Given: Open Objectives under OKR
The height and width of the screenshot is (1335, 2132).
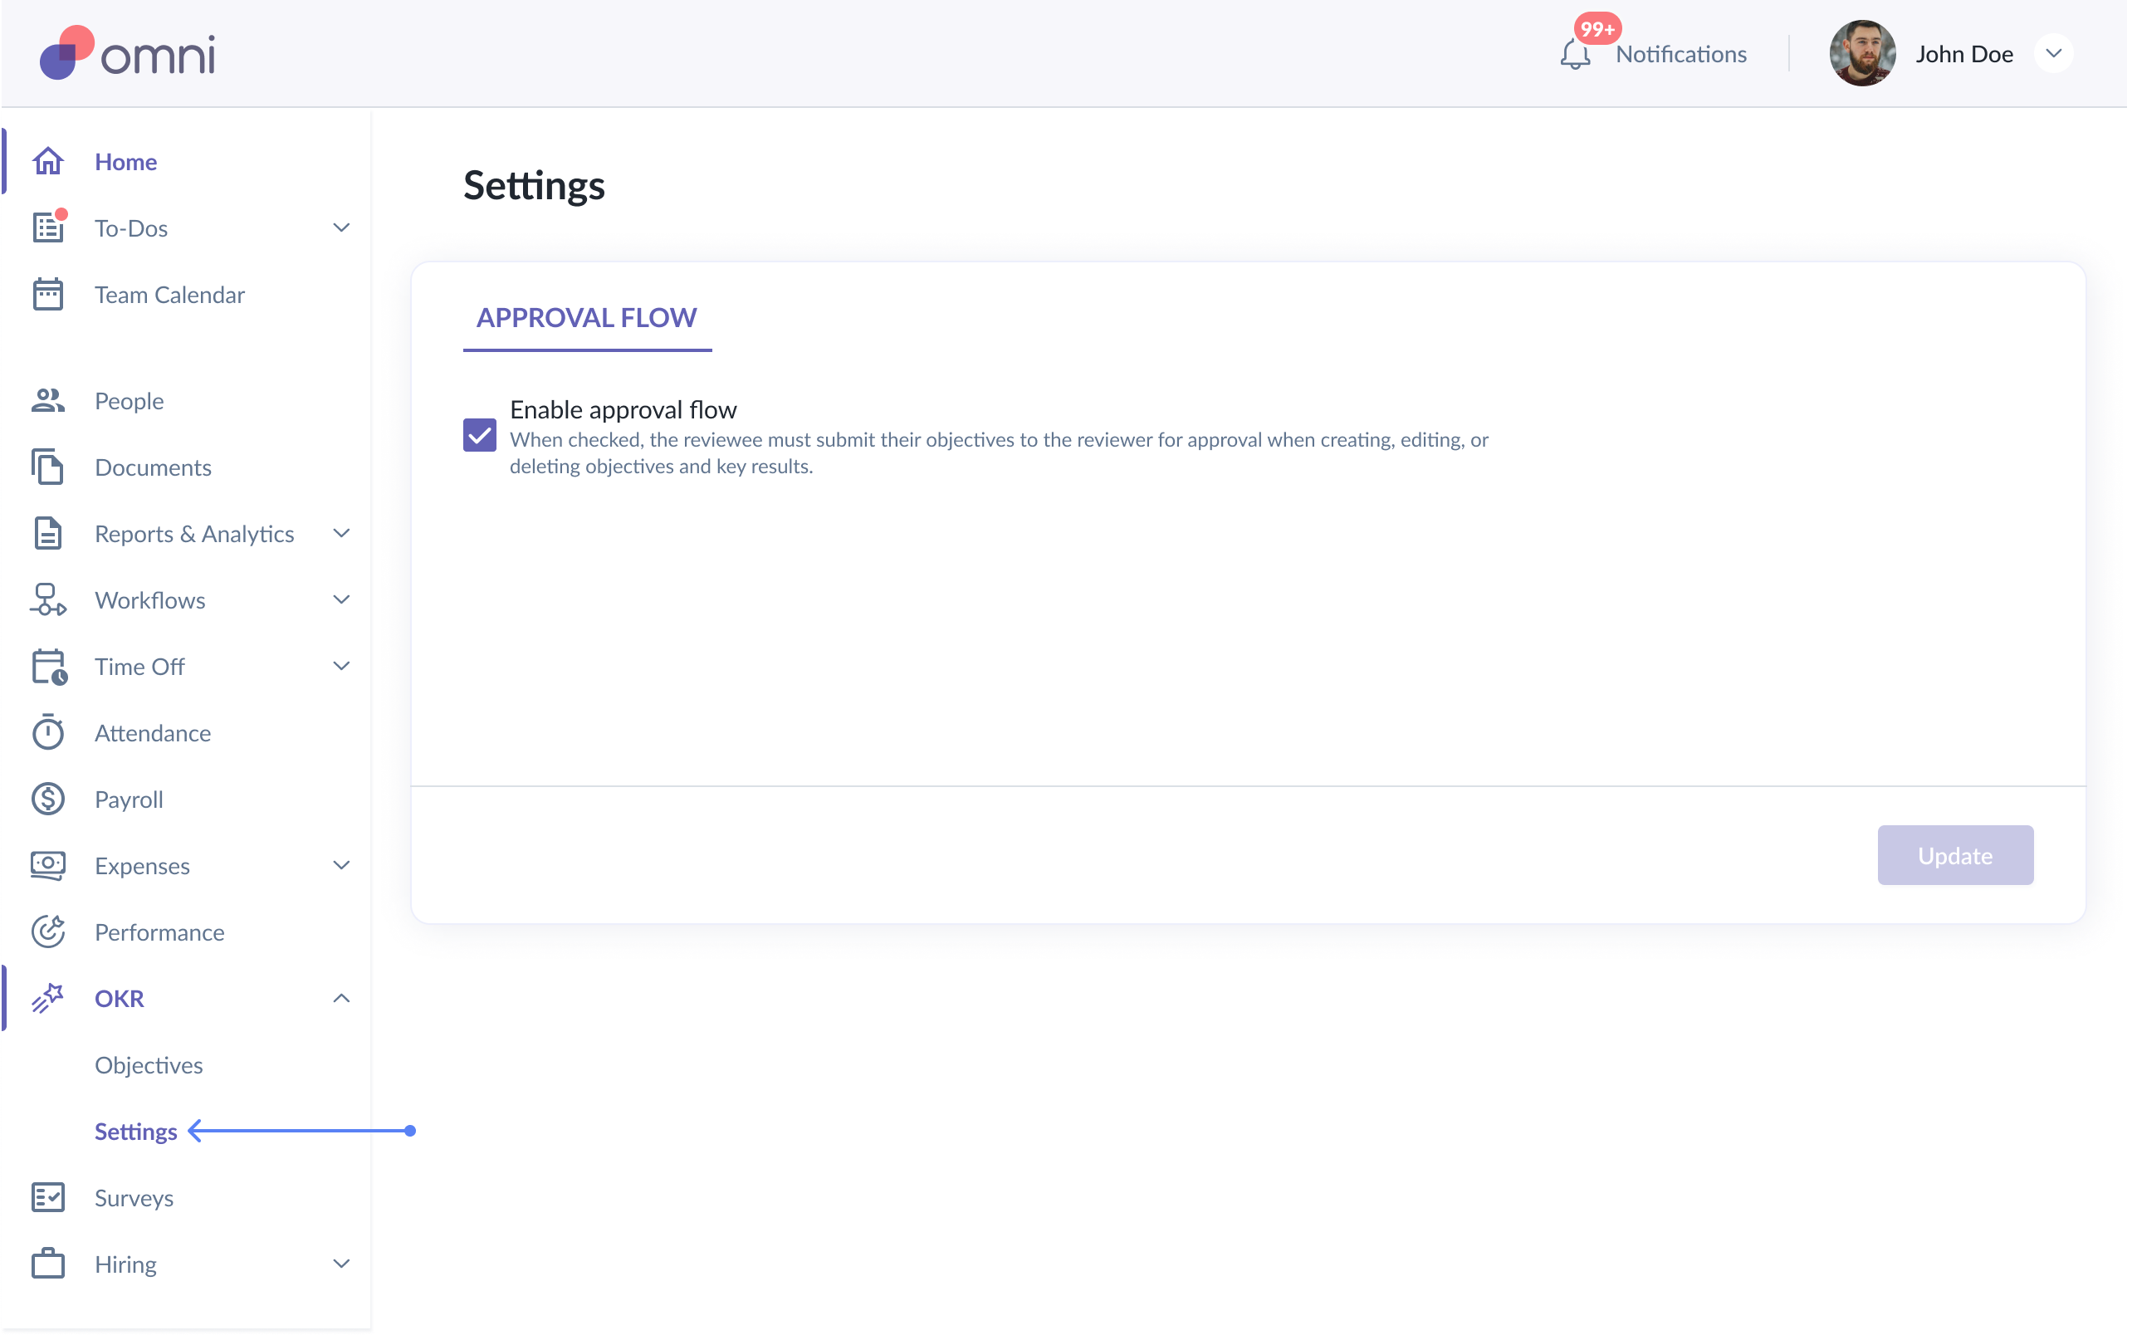Looking at the screenshot, I should (x=149, y=1065).
